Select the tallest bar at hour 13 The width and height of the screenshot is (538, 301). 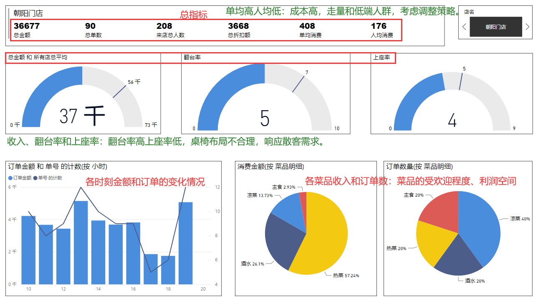81,242
